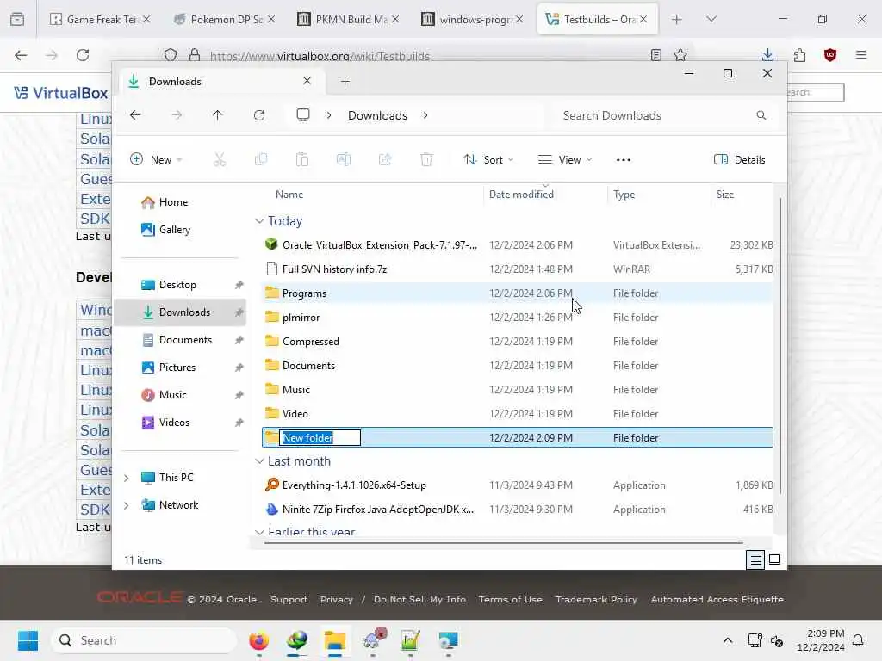
Task: Click the Rename icon in Explorer toolbar
Action: tap(344, 159)
